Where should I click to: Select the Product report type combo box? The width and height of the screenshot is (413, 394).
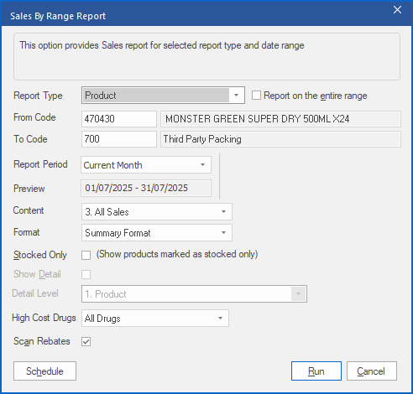(x=163, y=96)
